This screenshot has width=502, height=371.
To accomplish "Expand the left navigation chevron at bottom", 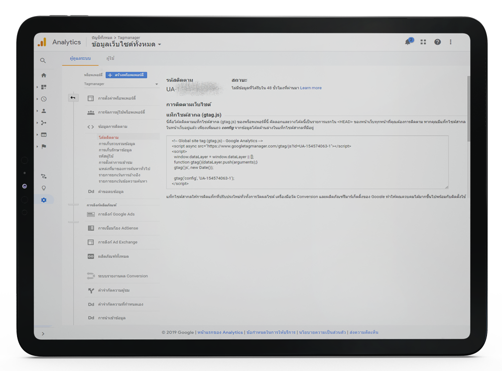I will (x=43, y=334).
